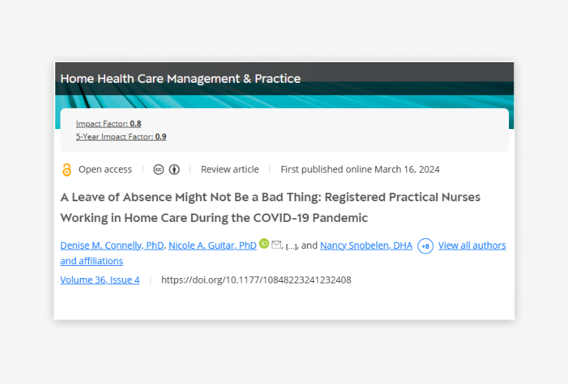Viewport: 568px width, 384px height.
Task: Expand the collapsed authors ellipsis [...]
Action: click(x=291, y=247)
